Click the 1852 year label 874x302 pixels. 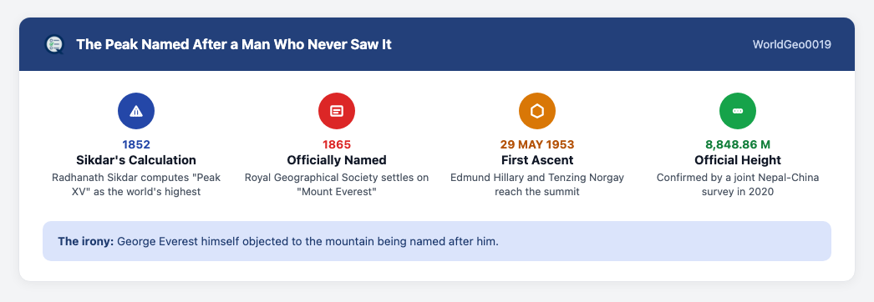point(136,144)
